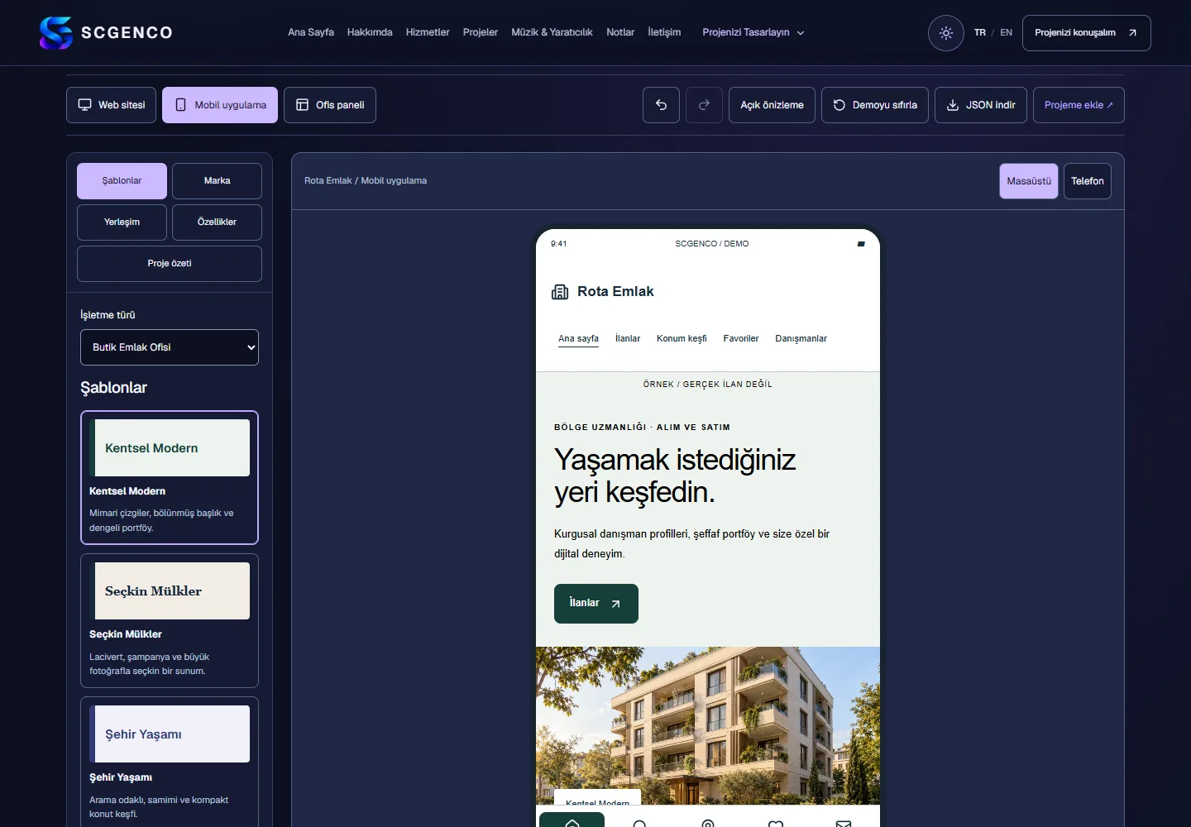Viewport: 1191px width, 827px height.
Task: Click the Projeme ekle button
Action: (x=1079, y=105)
